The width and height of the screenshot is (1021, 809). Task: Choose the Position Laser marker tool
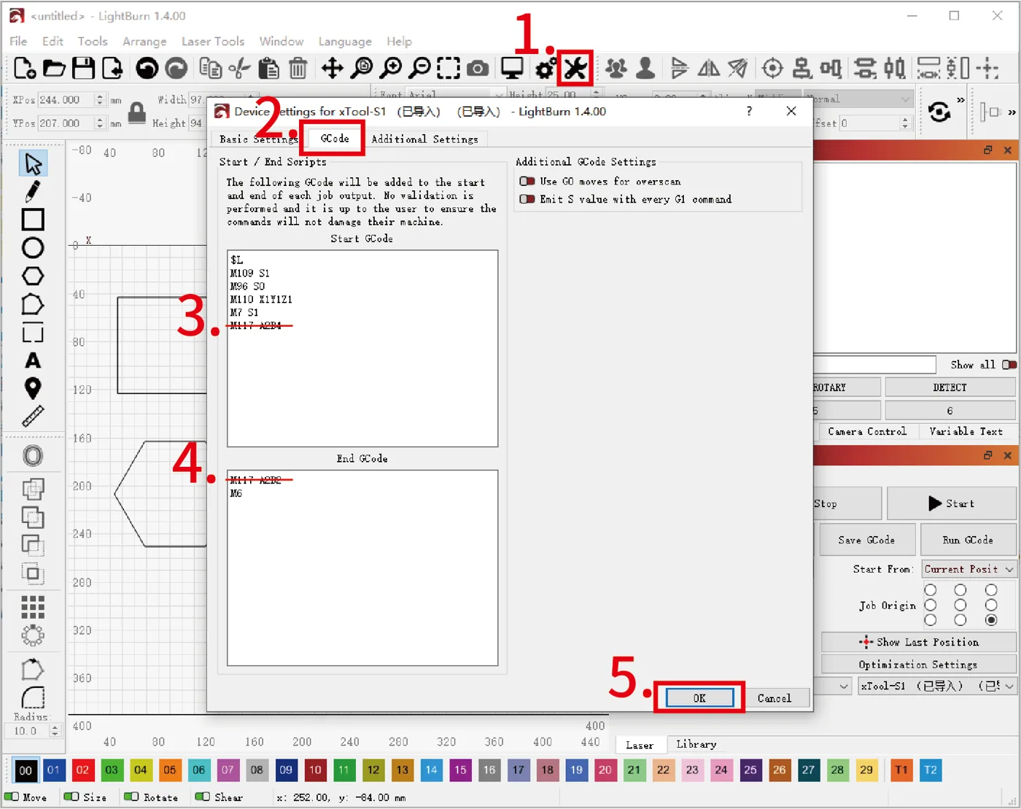(x=33, y=388)
